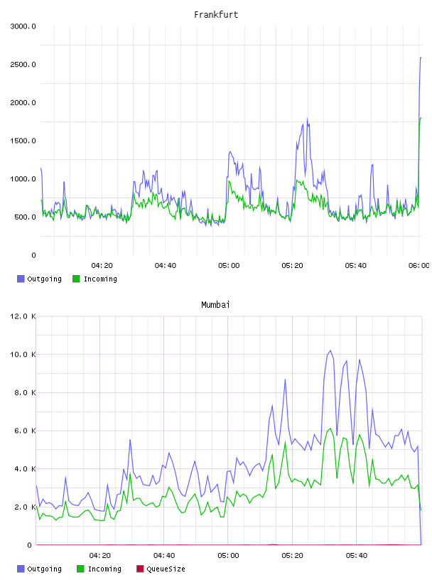Screen dimensions: 432x580
Task: Click the 1500.0 y-axis label in Frankfurt
Action: tap(23, 141)
